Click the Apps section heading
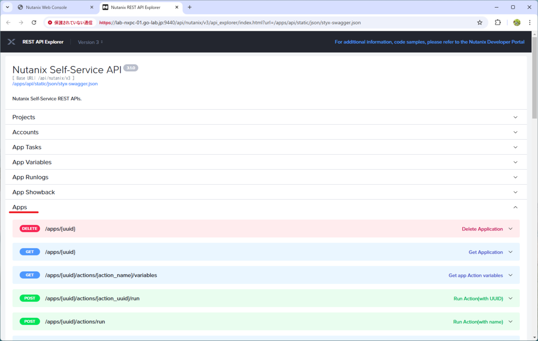 point(20,207)
